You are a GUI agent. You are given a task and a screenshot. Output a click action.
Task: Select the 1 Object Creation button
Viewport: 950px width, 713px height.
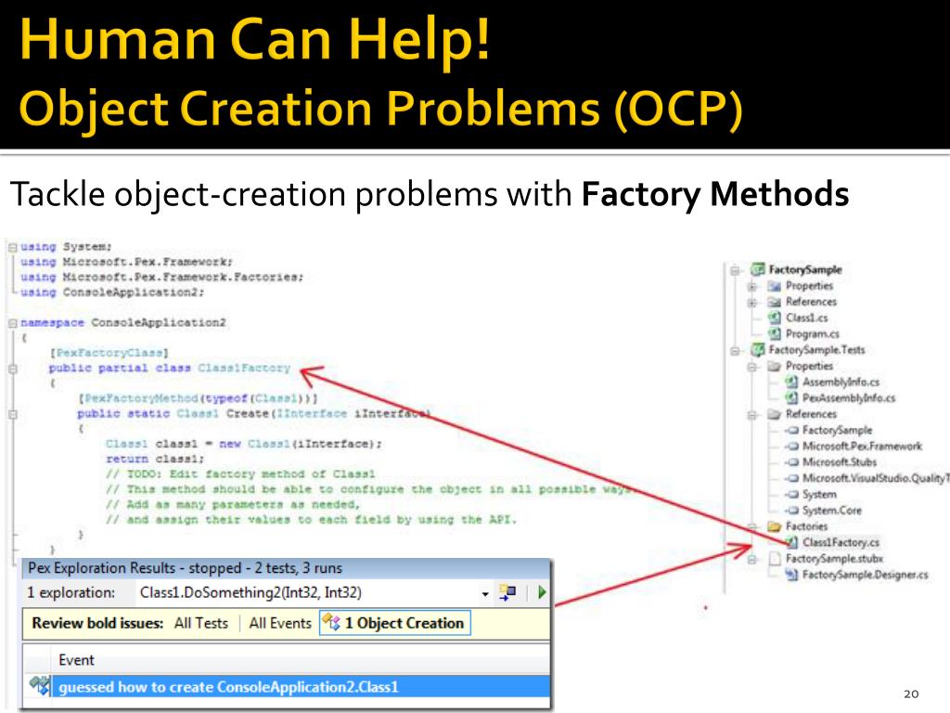pos(395,623)
